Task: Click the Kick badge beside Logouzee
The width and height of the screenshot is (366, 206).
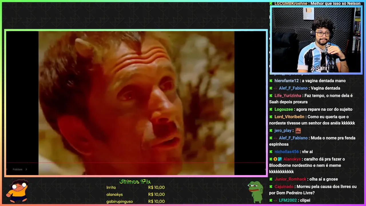Action: (x=271, y=110)
